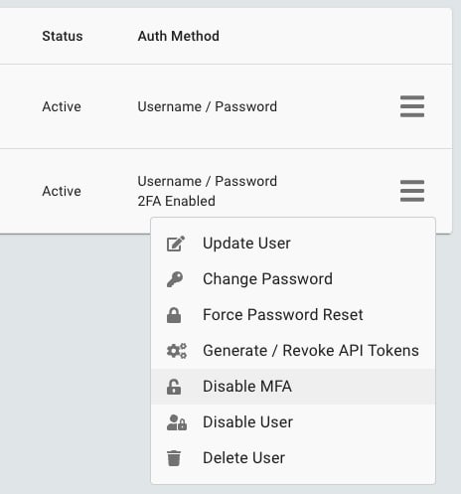Click the padlock icon beside Force Password Reset

174,315
